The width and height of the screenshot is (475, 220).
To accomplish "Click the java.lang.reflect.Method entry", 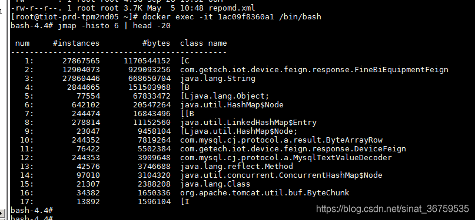I will [x=237, y=166].
